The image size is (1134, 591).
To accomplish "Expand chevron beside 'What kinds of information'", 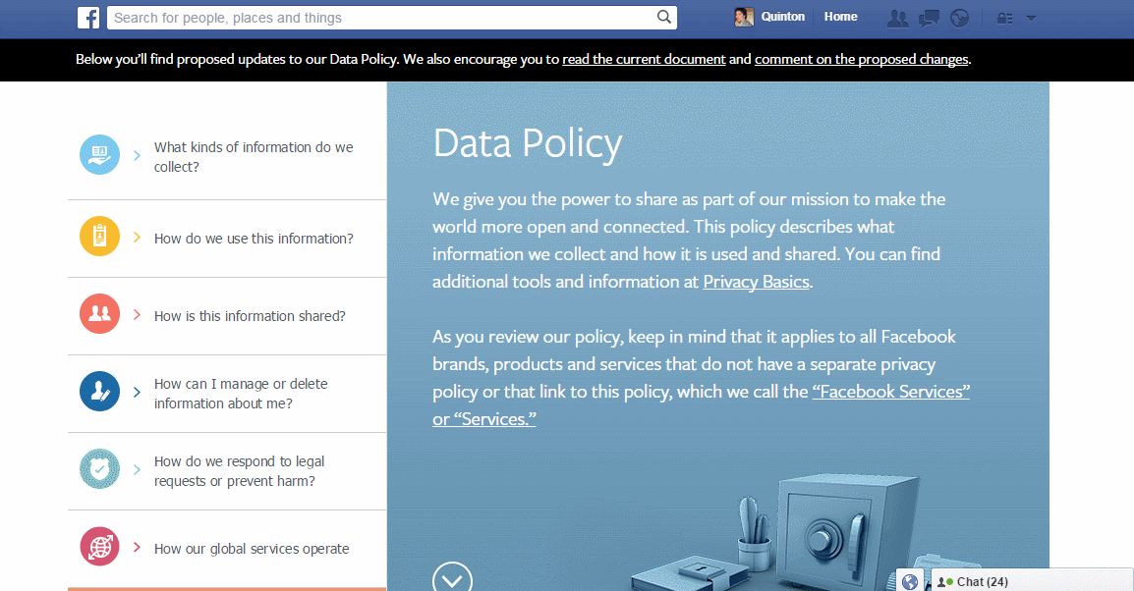I will [x=137, y=155].
